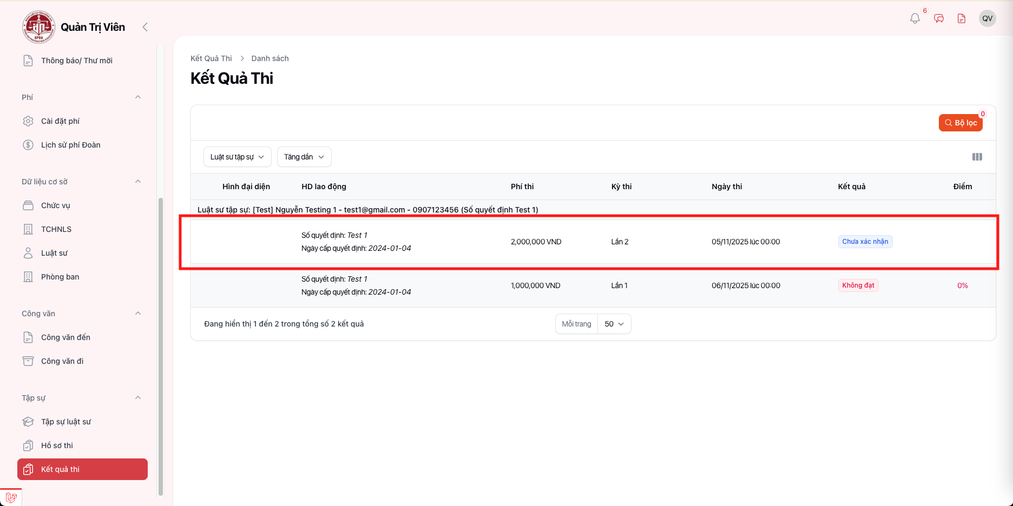Viewport: 1013px width, 506px height.
Task: Go to Hồ sơ thi sidebar item
Action: point(57,445)
